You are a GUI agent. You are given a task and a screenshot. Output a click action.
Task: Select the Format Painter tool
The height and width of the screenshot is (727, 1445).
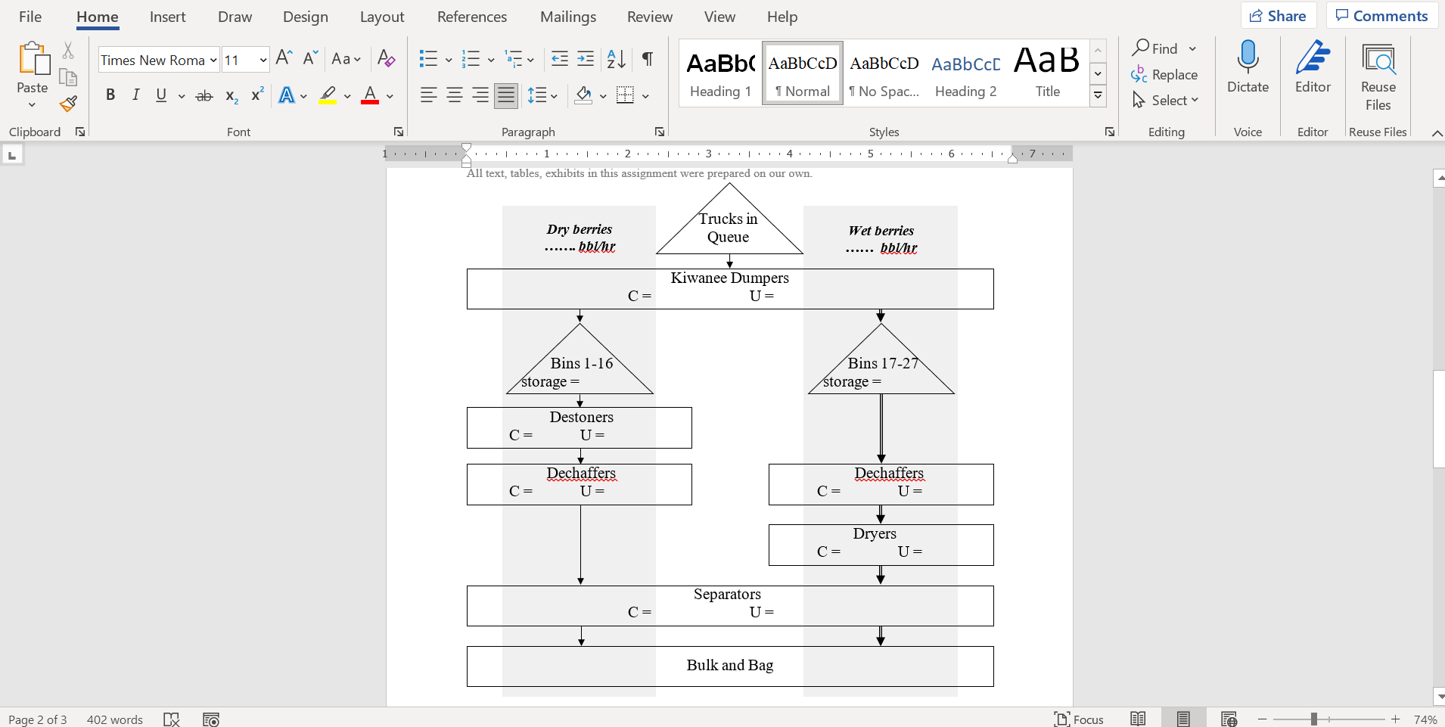(x=68, y=104)
